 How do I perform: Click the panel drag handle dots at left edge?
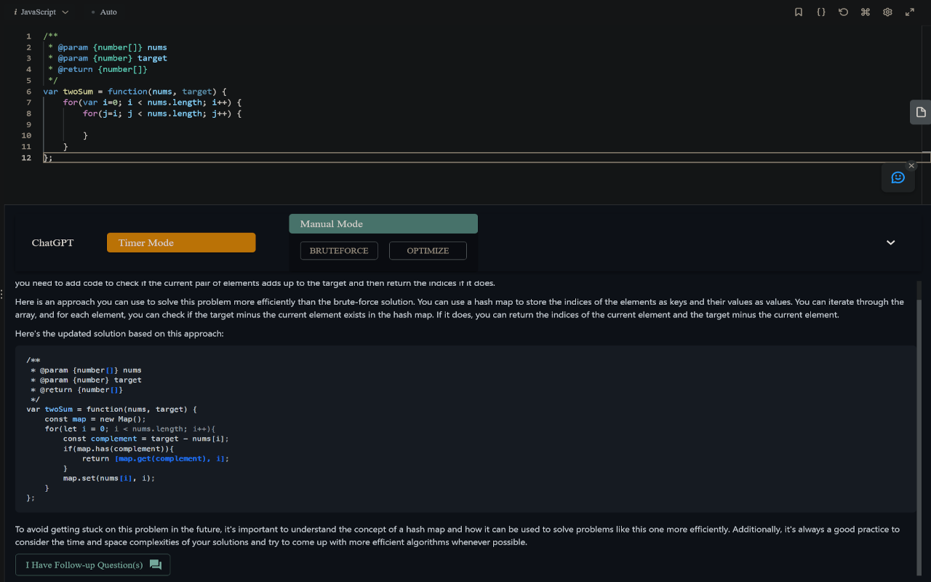(2, 295)
